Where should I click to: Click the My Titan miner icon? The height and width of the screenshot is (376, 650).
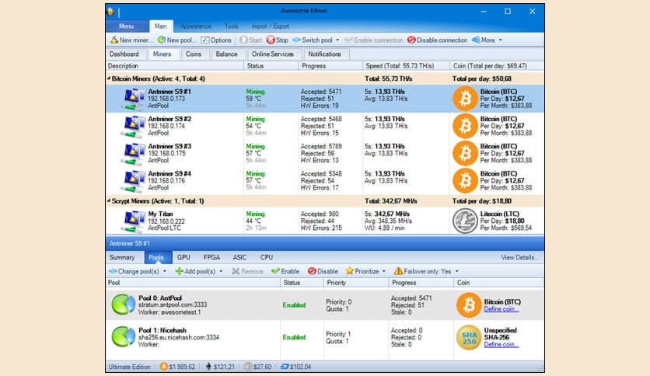tap(133, 221)
